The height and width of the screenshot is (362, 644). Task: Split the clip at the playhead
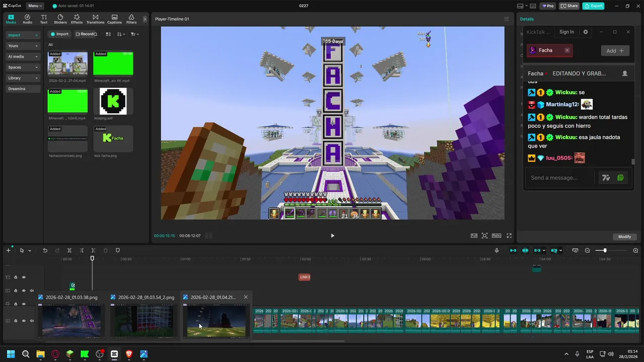(x=69, y=250)
